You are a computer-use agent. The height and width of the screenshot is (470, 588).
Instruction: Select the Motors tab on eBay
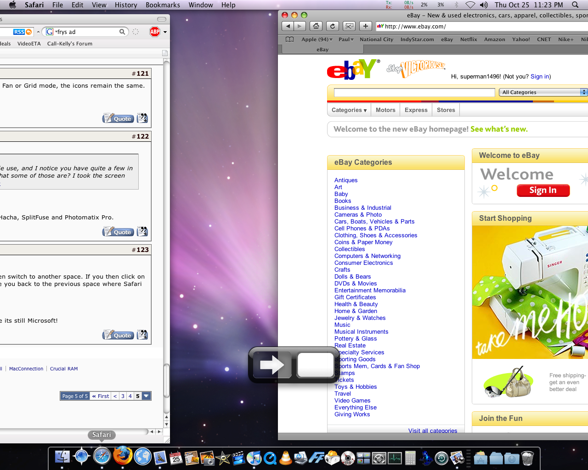(385, 110)
